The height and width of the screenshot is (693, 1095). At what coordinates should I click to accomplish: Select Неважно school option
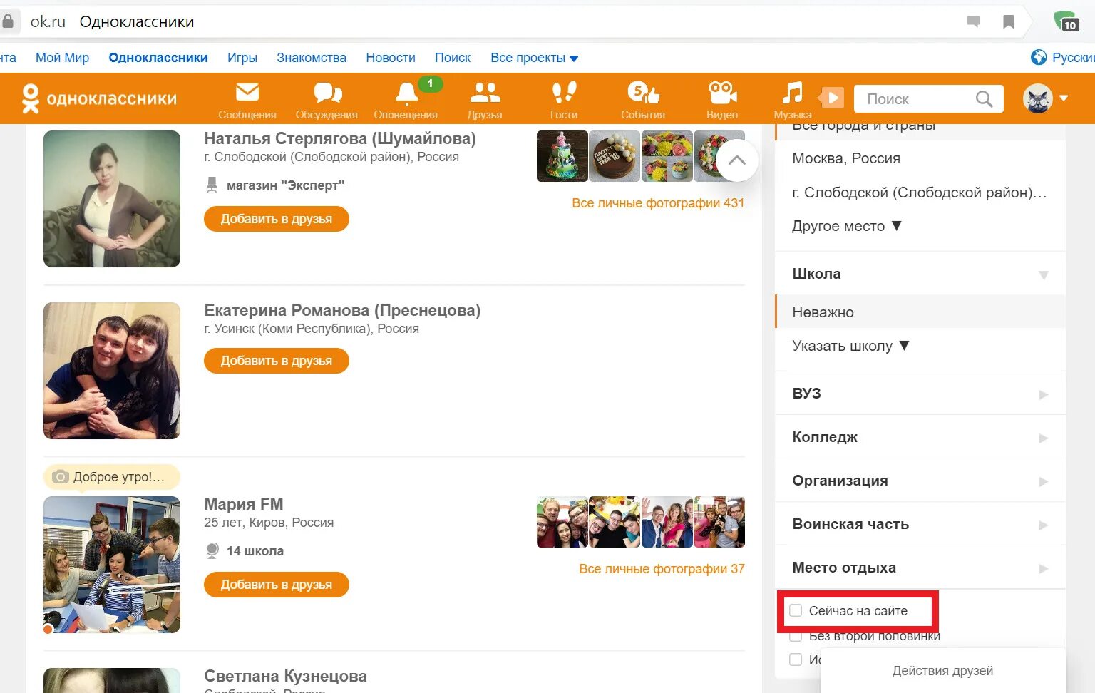pos(920,312)
